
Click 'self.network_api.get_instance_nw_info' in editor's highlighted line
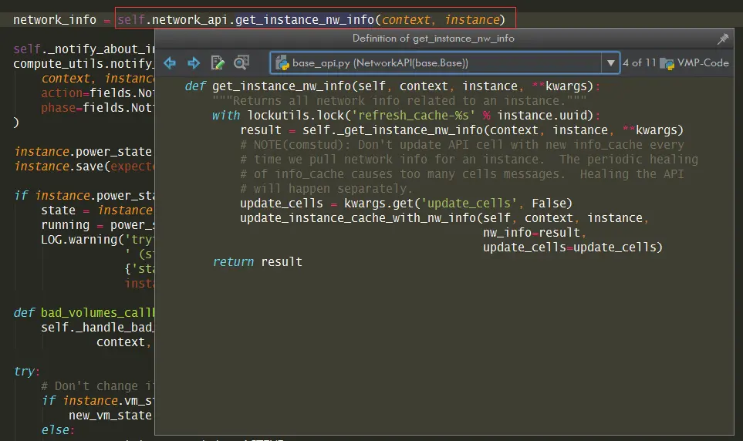246,20
